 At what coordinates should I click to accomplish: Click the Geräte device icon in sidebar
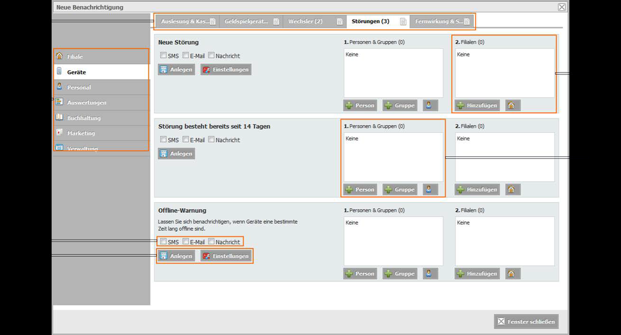(x=59, y=71)
